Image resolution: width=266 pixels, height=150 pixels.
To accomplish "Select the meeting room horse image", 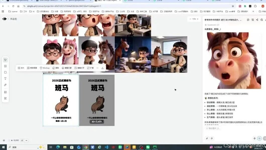I will coord(169,54).
